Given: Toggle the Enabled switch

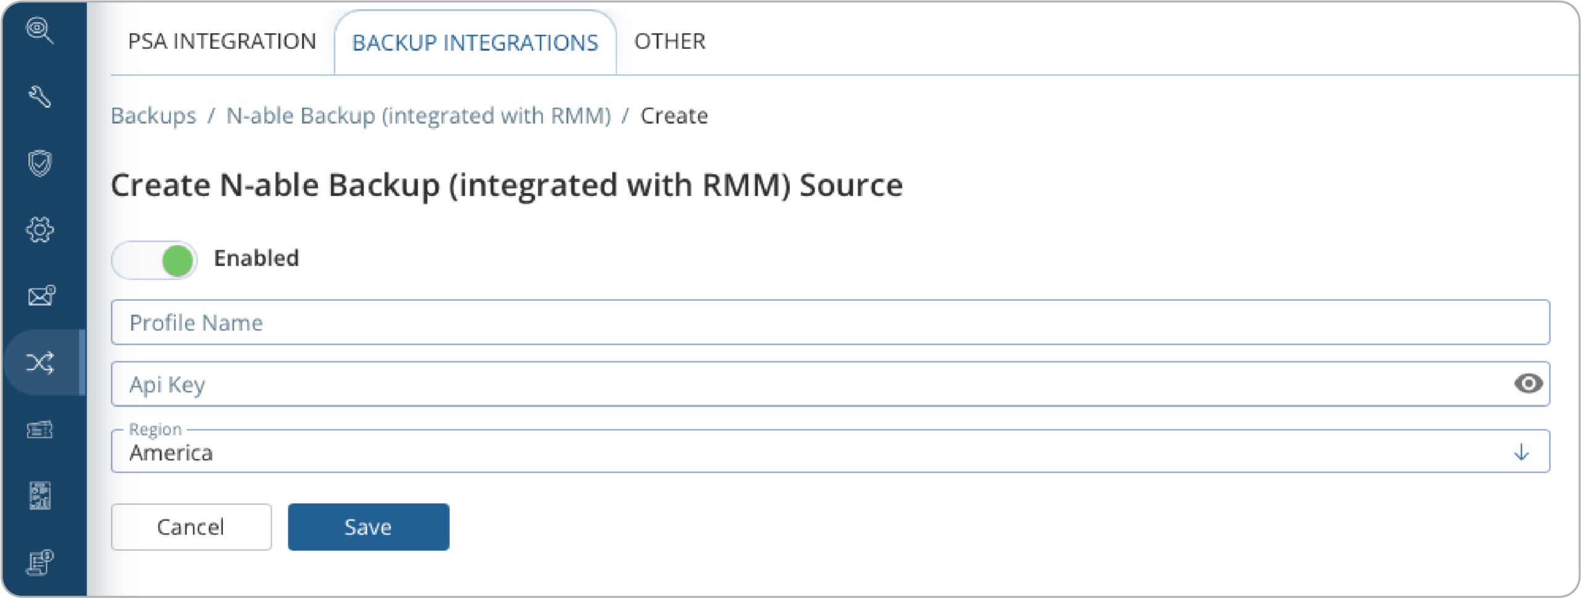Looking at the screenshot, I should click(154, 259).
